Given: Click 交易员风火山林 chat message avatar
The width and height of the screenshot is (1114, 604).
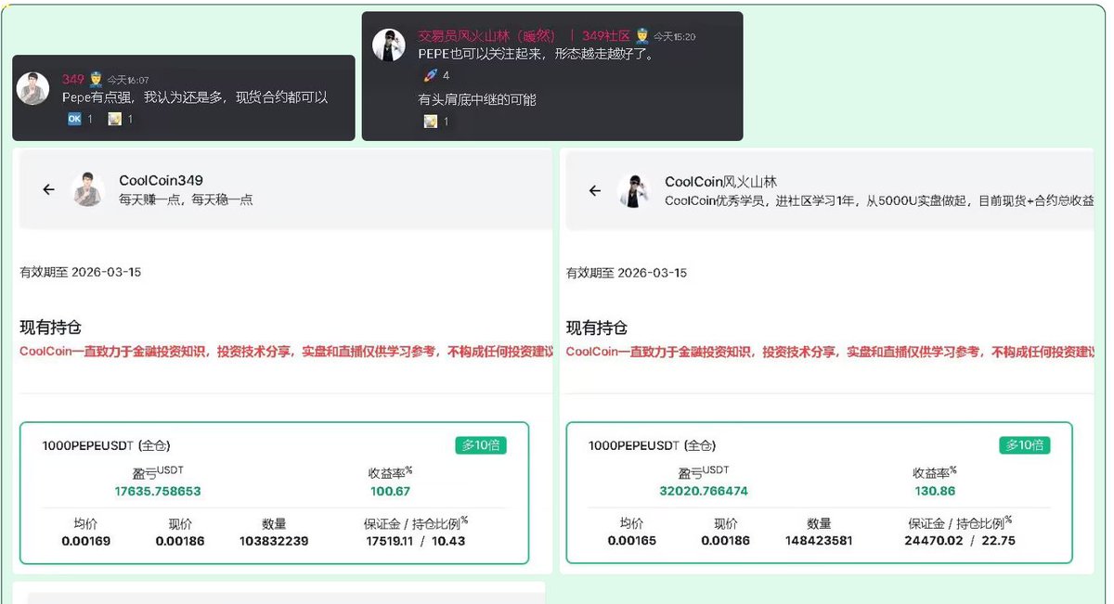Looking at the screenshot, I should pos(388,45).
